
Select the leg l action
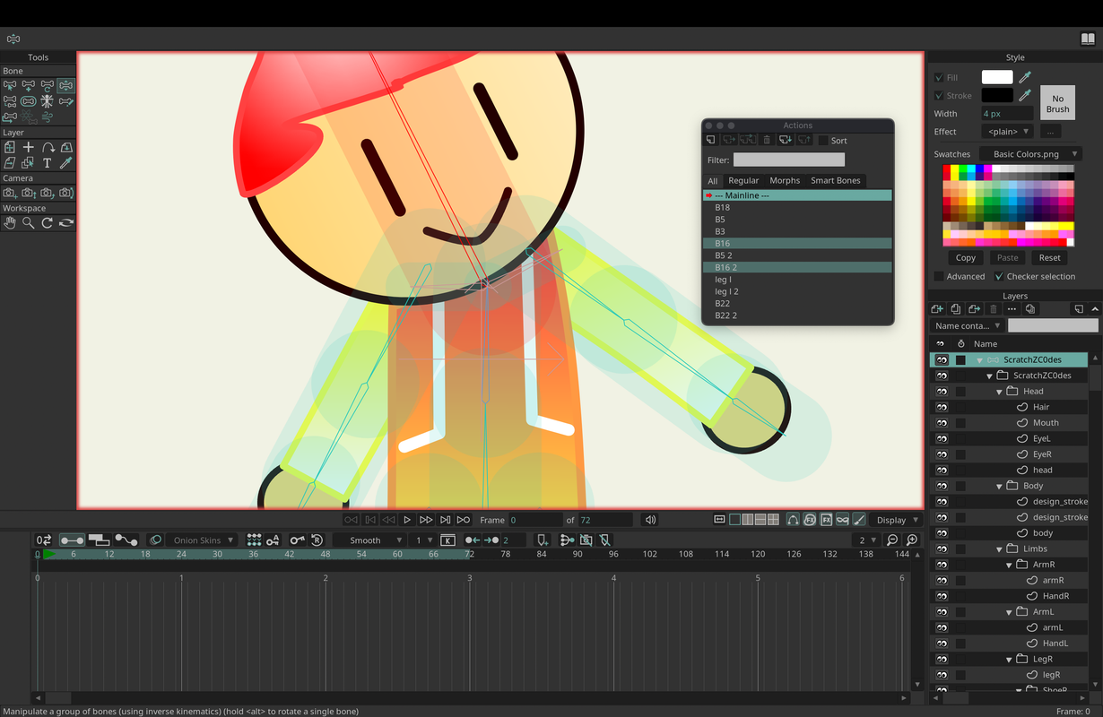click(x=797, y=280)
